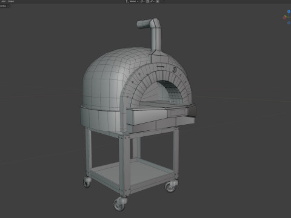Select the left rear caster wheel

pyautogui.click(x=87, y=182)
